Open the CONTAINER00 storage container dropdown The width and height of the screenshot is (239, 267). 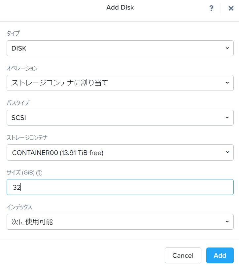tap(119, 152)
